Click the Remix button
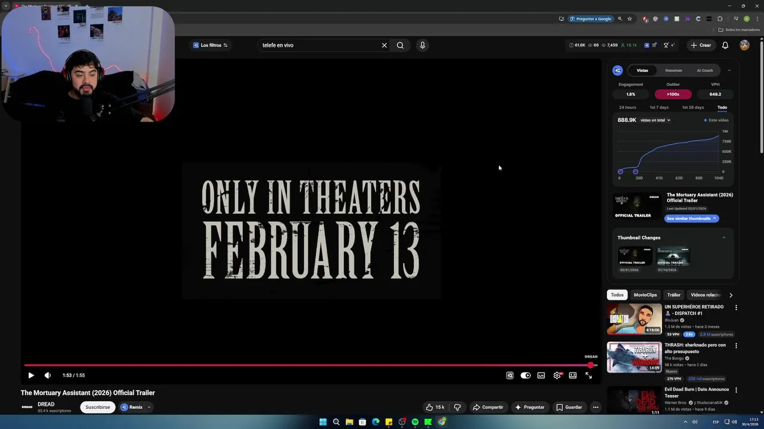 [x=132, y=407]
